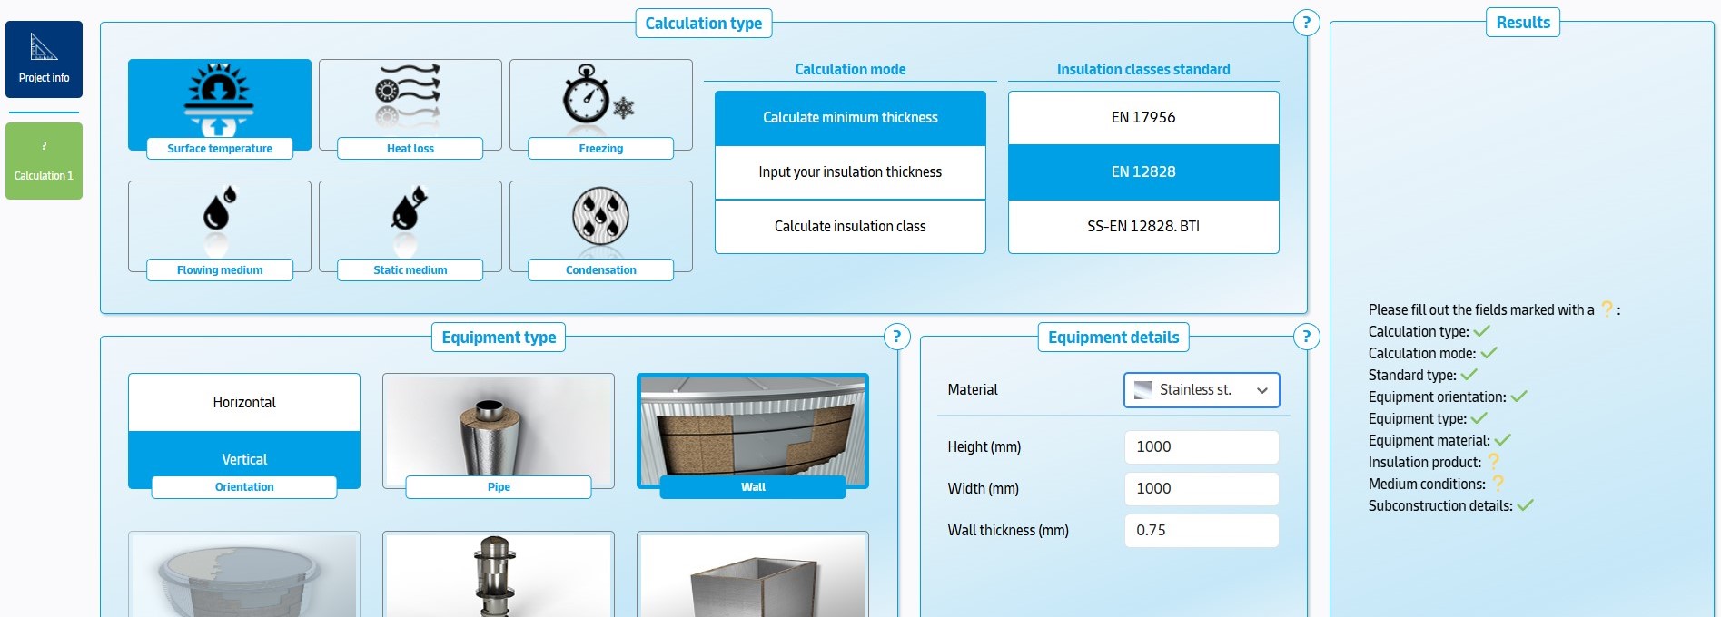Viewport: 1721px width, 617px height.
Task: Select Calculate minimum thickness mode
Action: click(850, 118)
